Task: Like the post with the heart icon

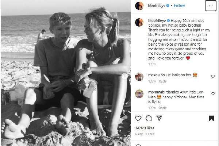Action: (138, 118)
